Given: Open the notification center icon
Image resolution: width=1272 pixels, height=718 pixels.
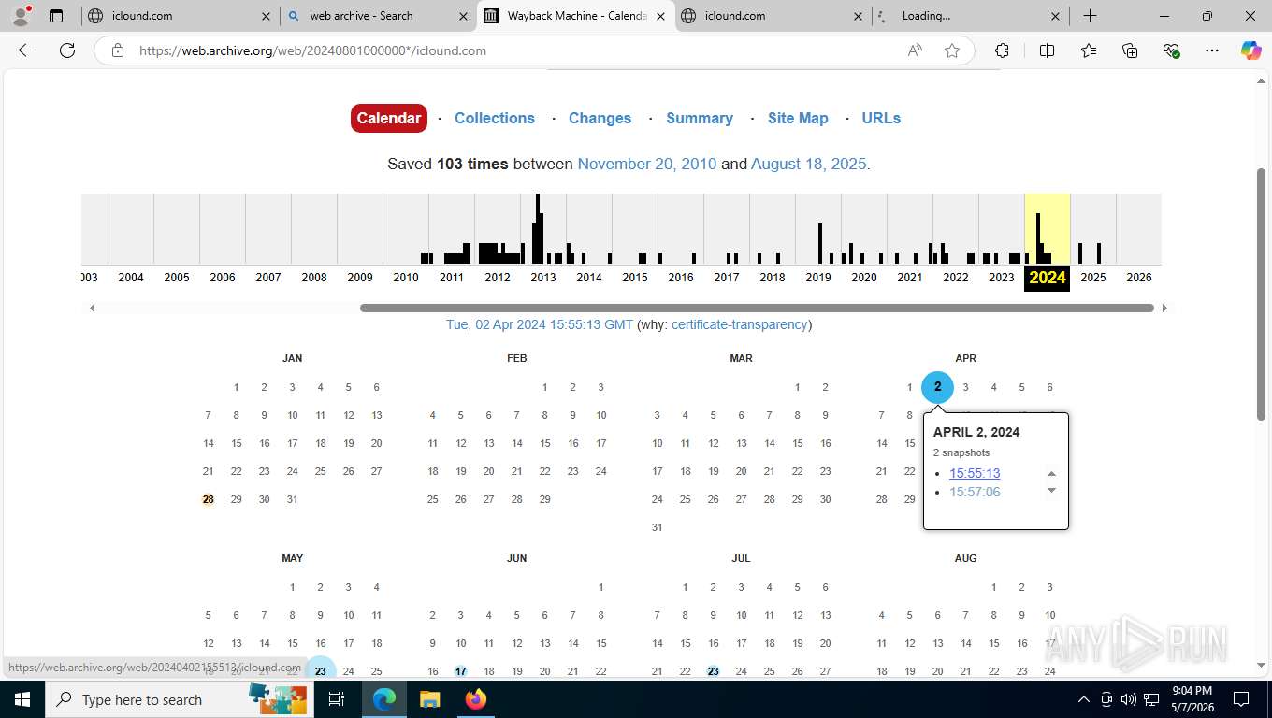Looking at the screenshot, I should pos(1241,699).
